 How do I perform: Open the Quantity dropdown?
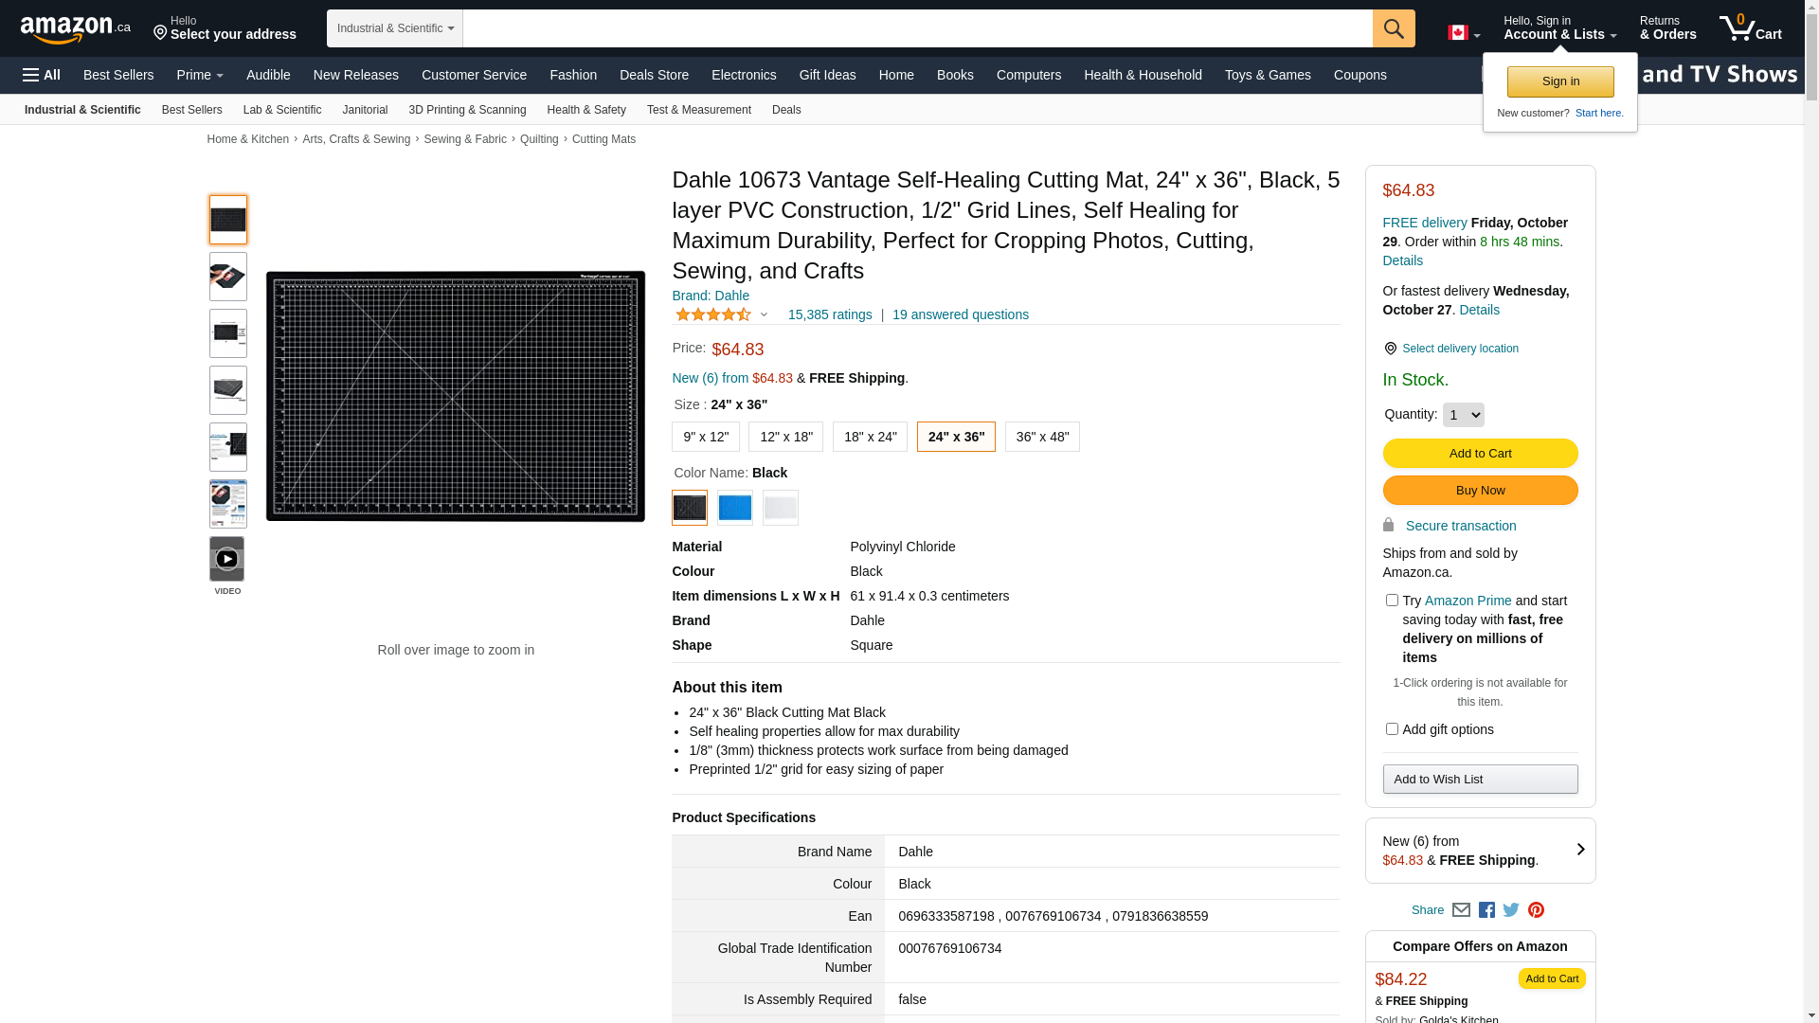pyautogui.click(x=1463, y=415)
